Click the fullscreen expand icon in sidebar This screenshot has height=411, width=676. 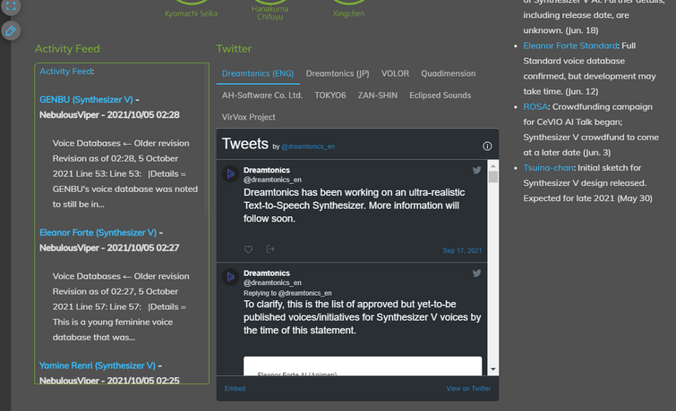(x=11, y=6)
